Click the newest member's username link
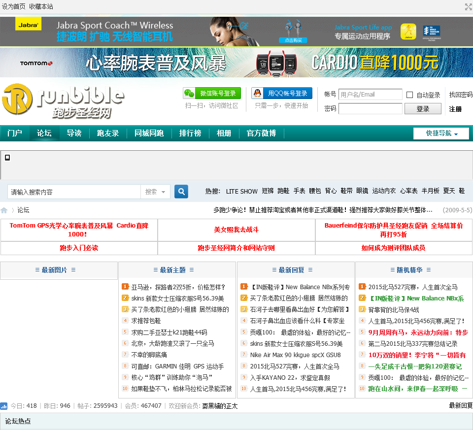This screenshot has height=430, width=473. coord(220,406)
